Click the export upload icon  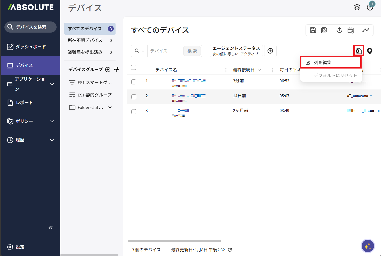click(339, 30)
